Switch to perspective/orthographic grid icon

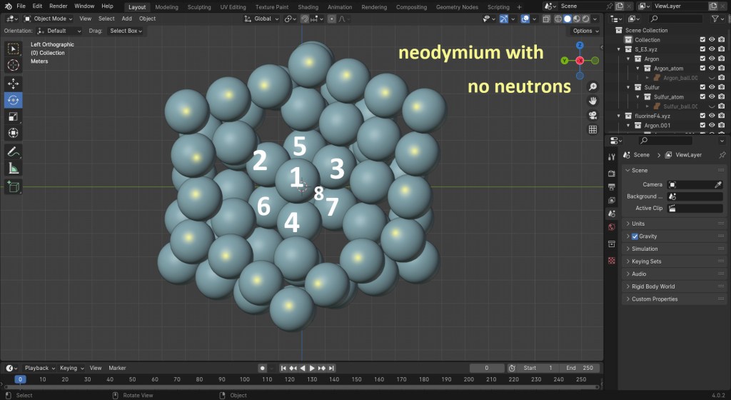593,129
